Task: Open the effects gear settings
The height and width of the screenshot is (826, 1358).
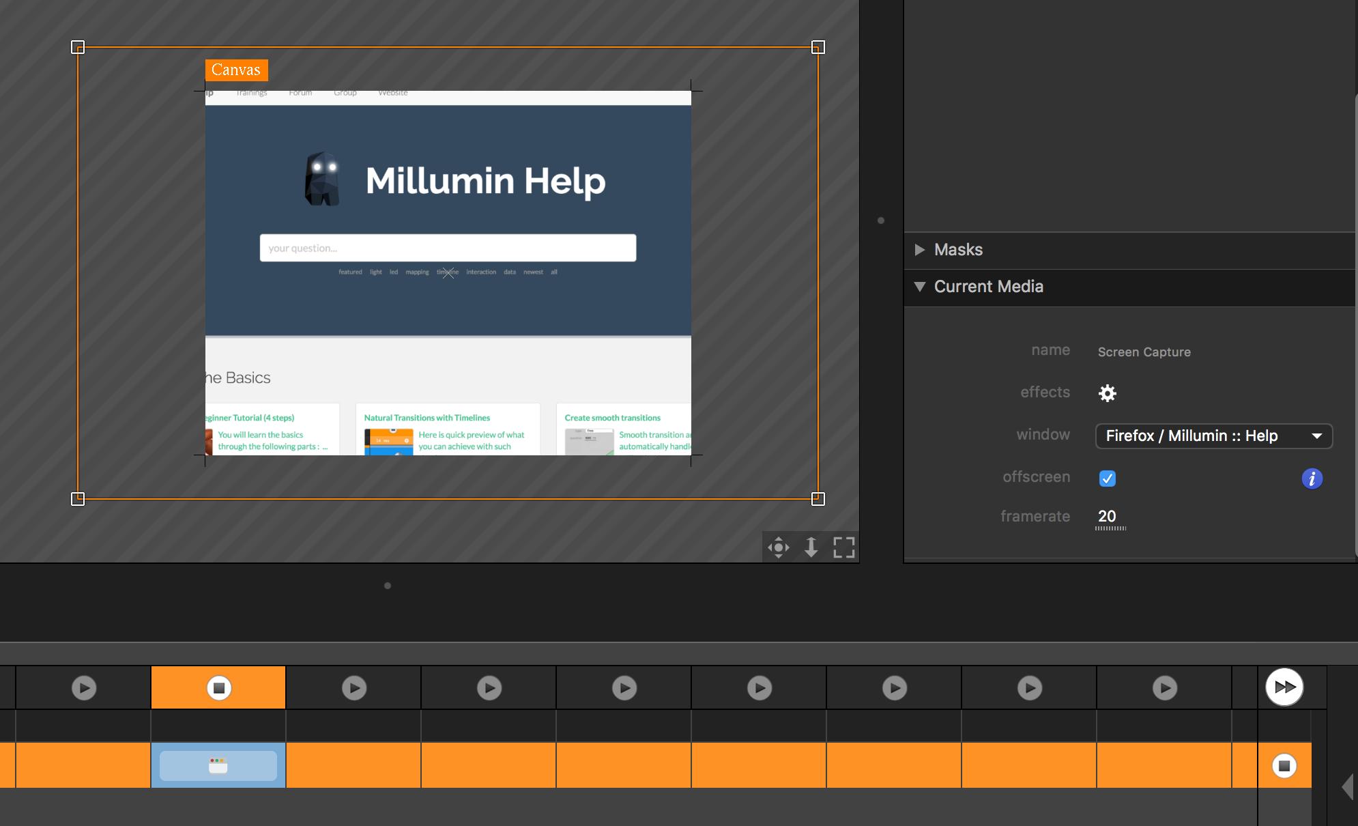Action: (1107, 393)
